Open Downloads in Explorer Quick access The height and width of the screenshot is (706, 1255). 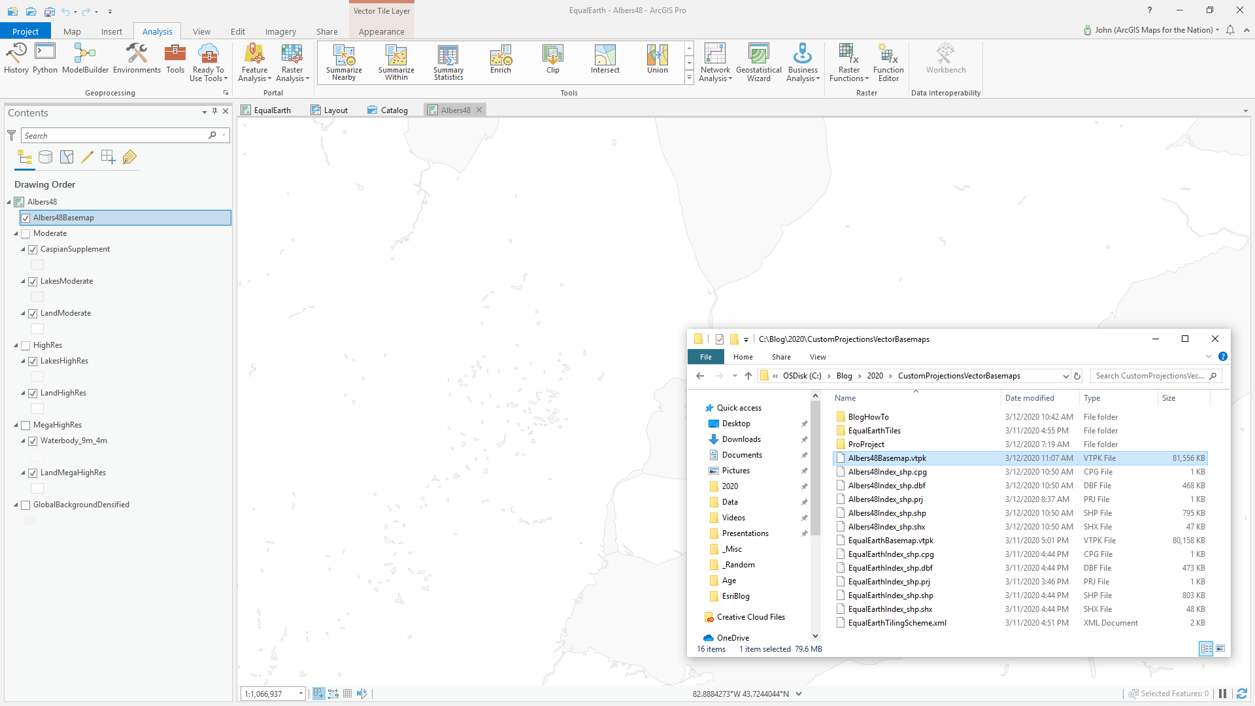(x=741, y=439)
